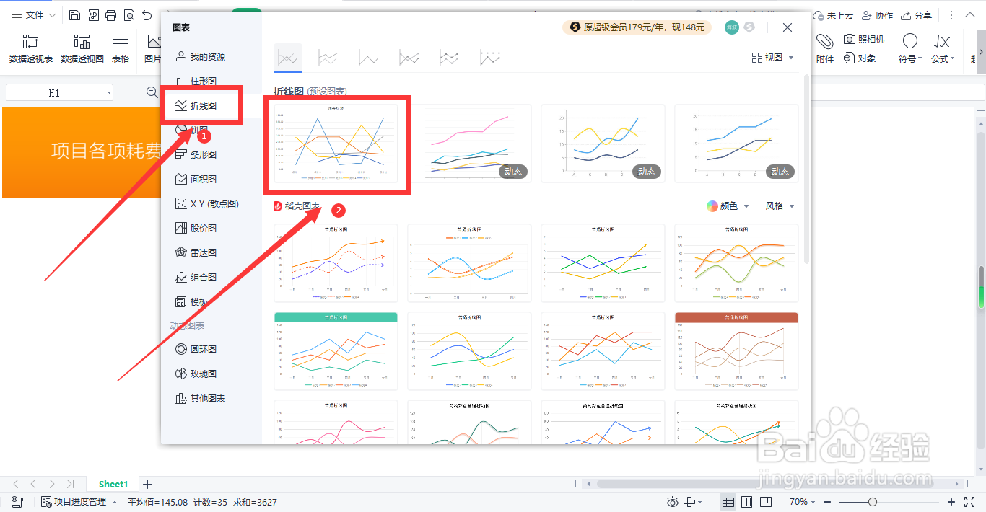
Task: Open the 70% zoom level dropdown
Action: point(803,502)
